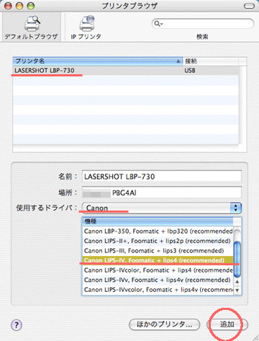Image resolution: width=259 pixels, height=341 pixels.
Task: Click driver list scroll down arrow
Action: click(x=237, y=290)
